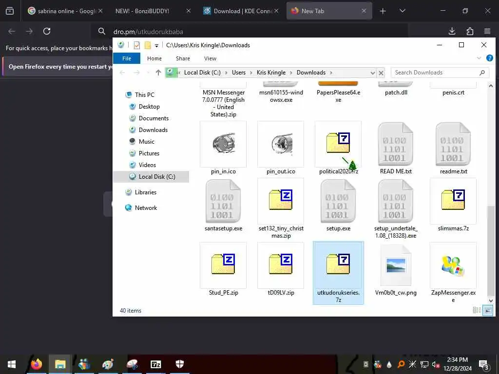
Task: Open the View ribbon tab
Action: pyautogui.click(x=210, y=58)
